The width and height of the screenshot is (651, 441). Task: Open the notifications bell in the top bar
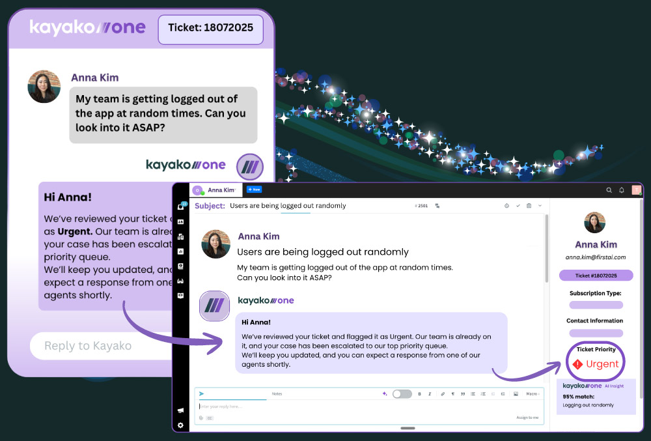coord(622,190)
